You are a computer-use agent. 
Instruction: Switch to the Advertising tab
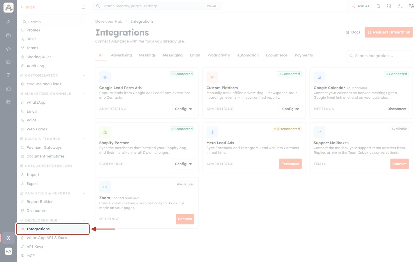(121, 55)
